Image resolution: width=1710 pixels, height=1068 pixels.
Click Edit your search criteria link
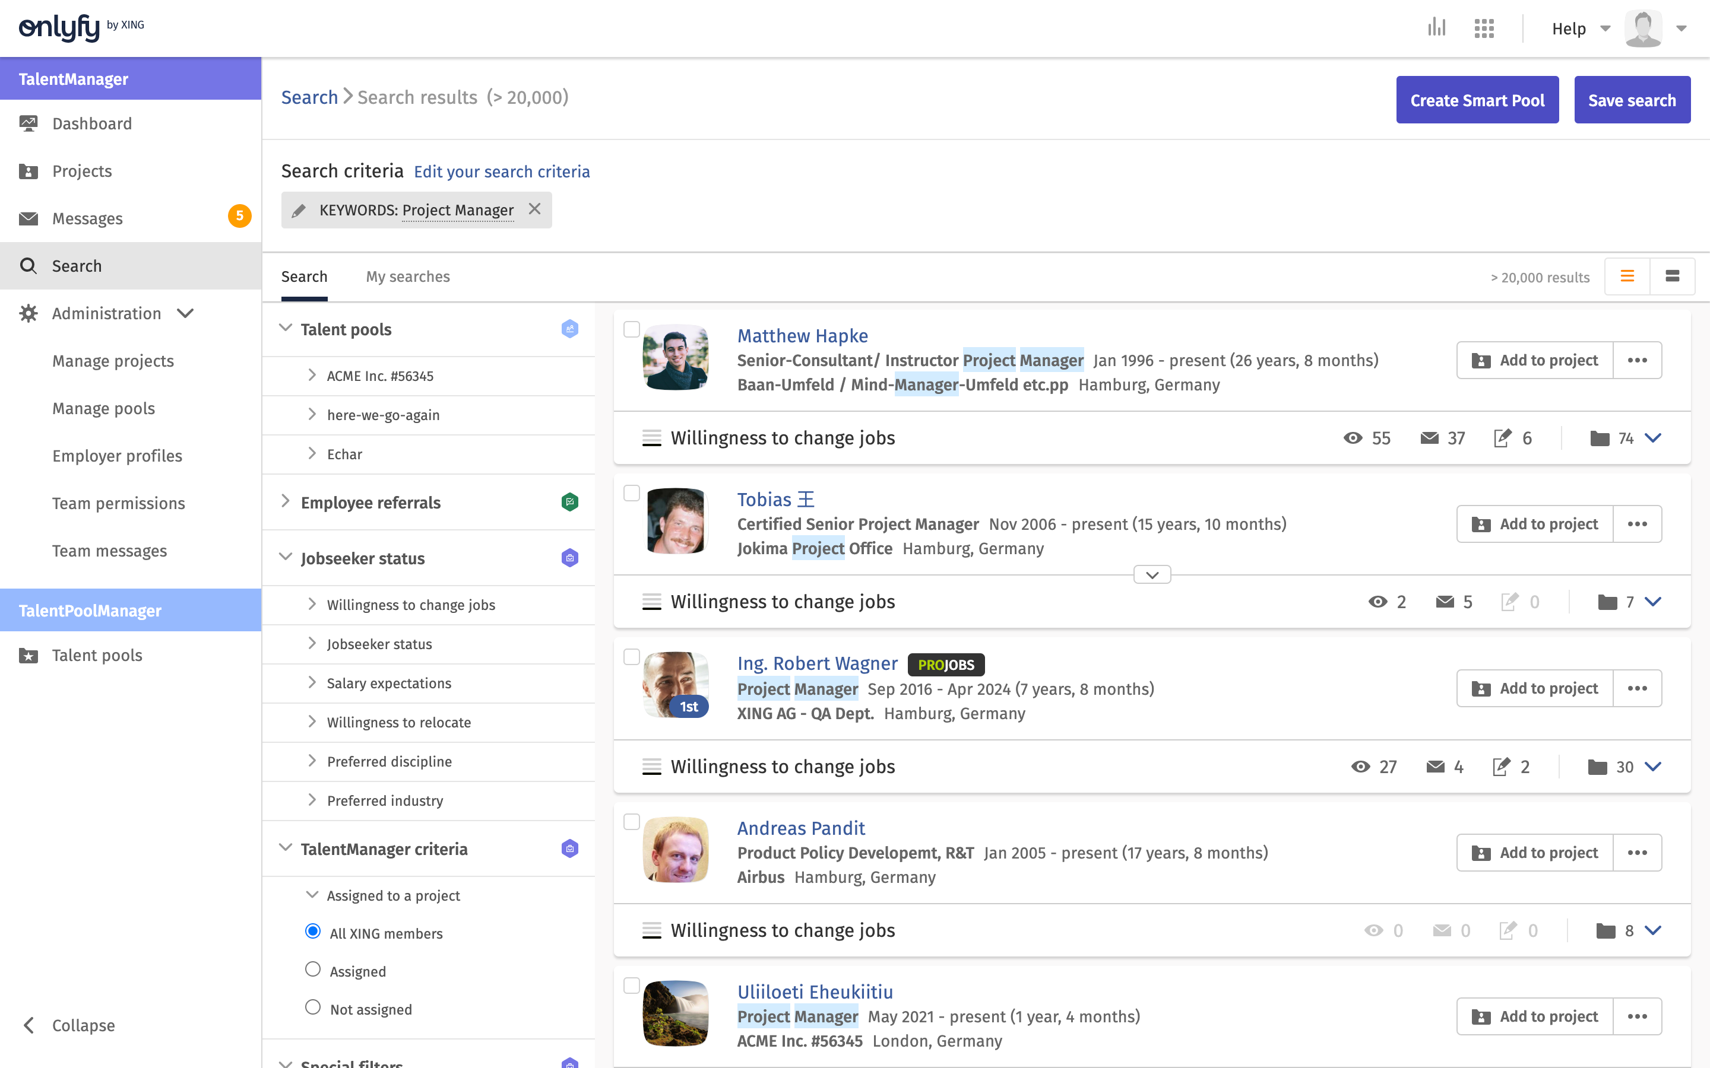[x=502, y=171]
